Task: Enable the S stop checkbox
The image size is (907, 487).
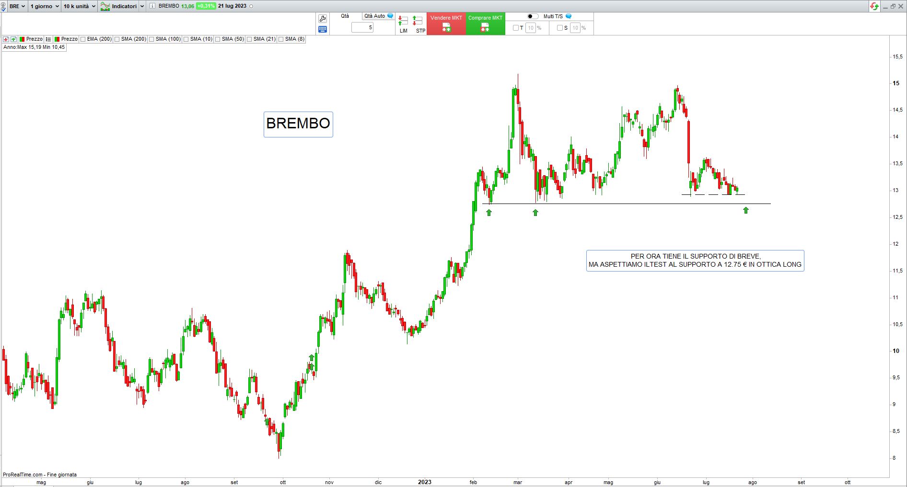Action: click(560, 28)
